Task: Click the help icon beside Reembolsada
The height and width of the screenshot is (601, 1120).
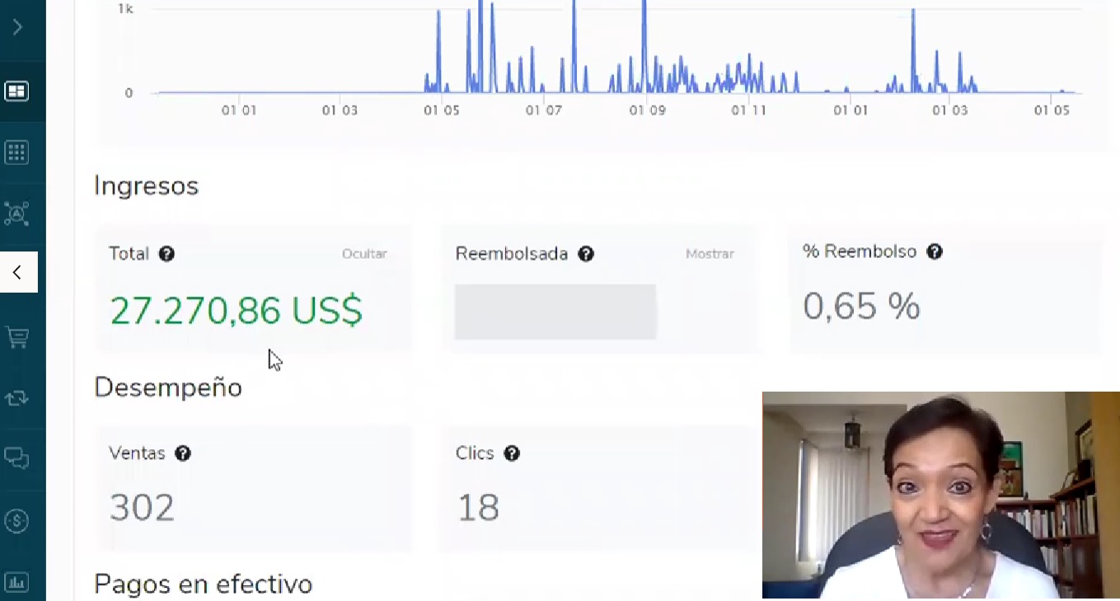Action: pyautogui.click(x=586, y=254)
